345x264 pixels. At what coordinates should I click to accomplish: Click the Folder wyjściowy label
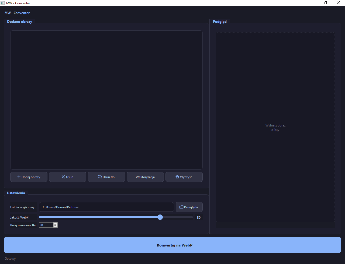point(23,207)
